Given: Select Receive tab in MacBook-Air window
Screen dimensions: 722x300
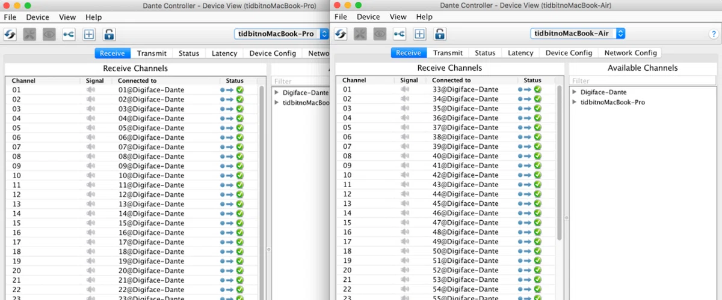Looking at the screenshot, I should [409, 53].
